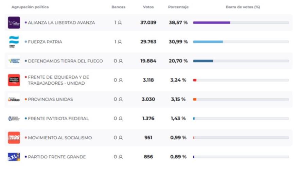This screenshot has width=299, height=174.
Task: Select the light blue Fuerza Patria vote bar
Action: [x=208, y=42]
